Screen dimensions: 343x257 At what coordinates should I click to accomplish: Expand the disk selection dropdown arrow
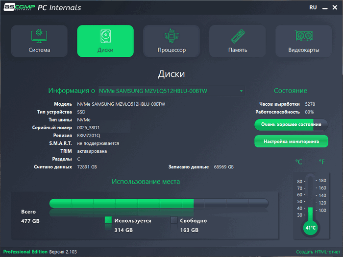pyautogui.click(x=241, y=91)
